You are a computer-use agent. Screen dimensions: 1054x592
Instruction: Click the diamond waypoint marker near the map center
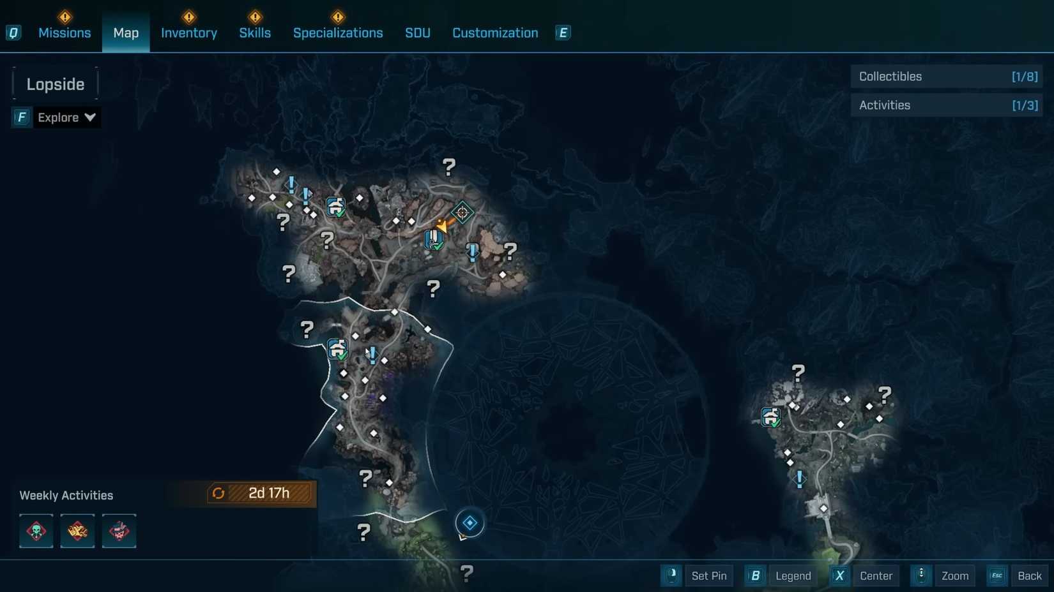470,523
